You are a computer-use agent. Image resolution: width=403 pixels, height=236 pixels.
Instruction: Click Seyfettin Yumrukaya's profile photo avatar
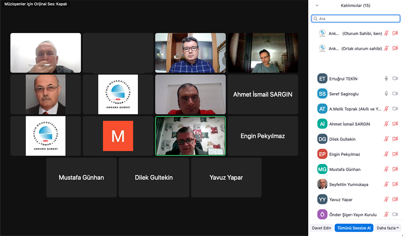(322, 184)
